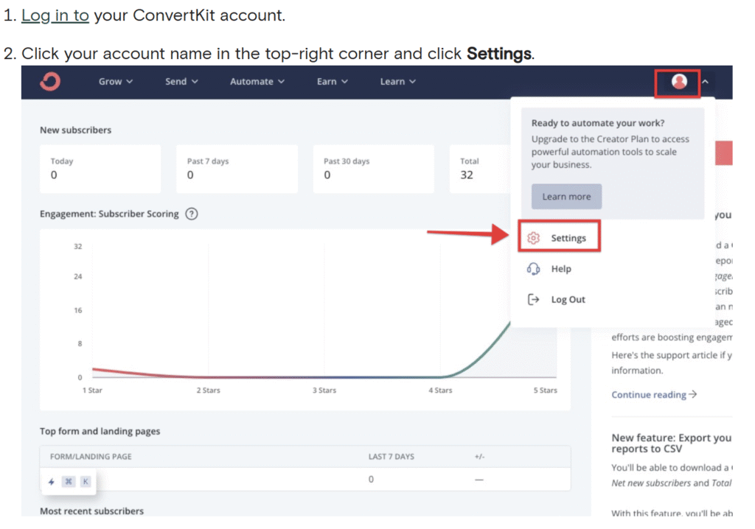This screenshot has width=755, height=529.
Task: Expand the Automate dropdown menu
Action: point(257,81)
